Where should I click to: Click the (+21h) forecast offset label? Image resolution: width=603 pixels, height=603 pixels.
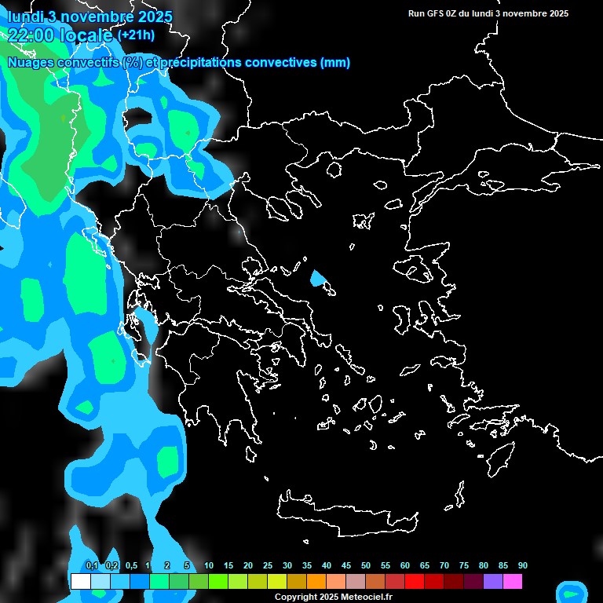pos(136,35)
